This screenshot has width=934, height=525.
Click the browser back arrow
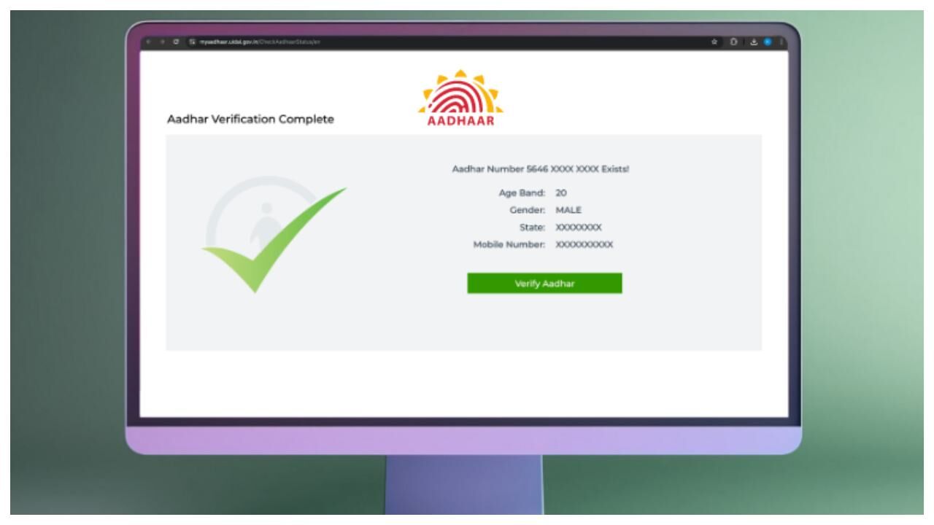point(148,42)
